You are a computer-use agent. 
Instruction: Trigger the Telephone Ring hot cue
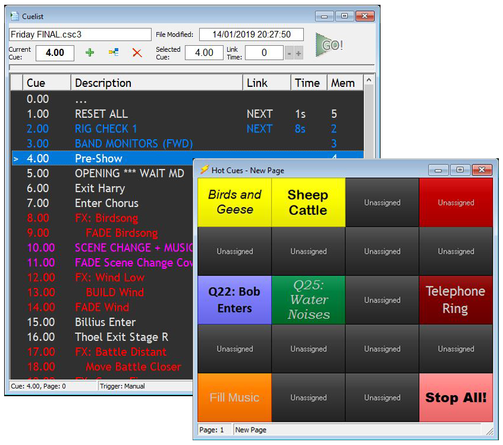pyautogui.click(x=455, y=299)
